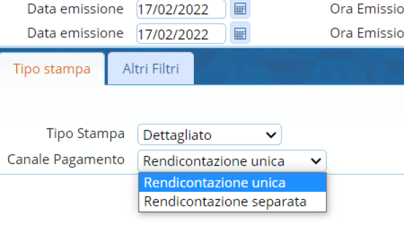The height and width of the screenshot is (251, 404).
Task: Choose the Rendicontazione separata option
Action: click(232, 201)
